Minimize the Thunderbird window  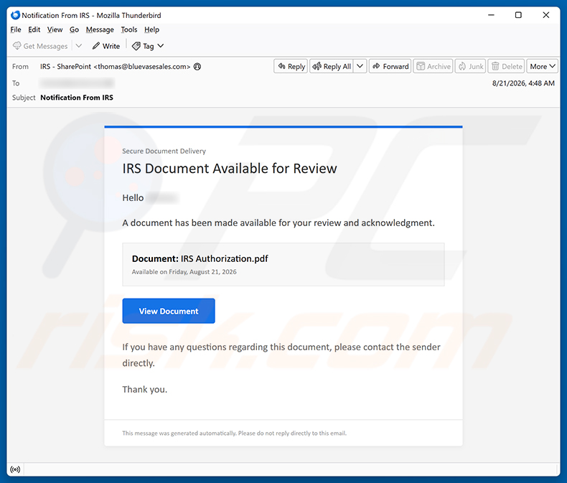(491, 15)
